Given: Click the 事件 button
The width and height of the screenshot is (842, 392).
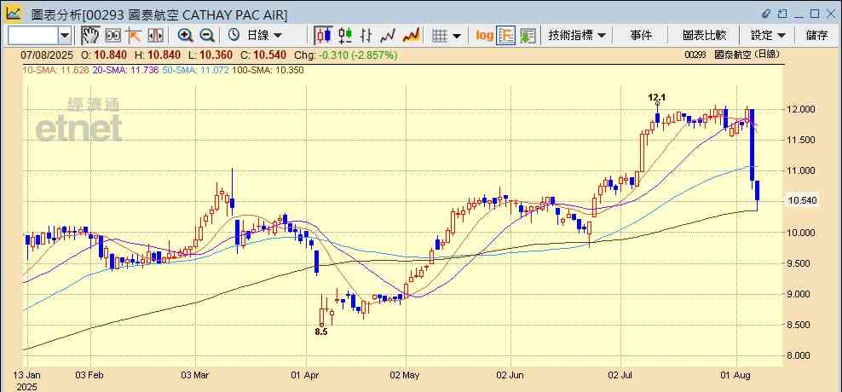Looking at the screenshot, I should coord(641,36).
